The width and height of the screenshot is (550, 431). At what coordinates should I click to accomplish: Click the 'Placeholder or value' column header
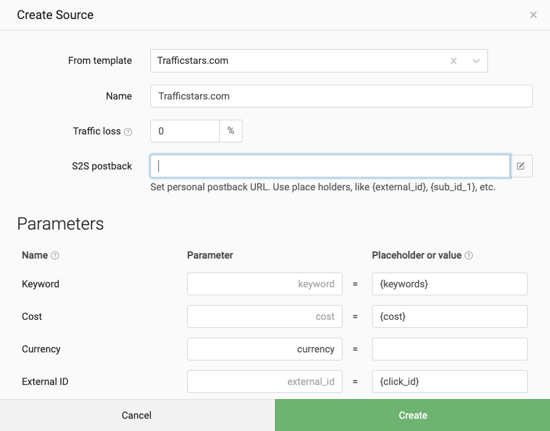tap(417, 255)
